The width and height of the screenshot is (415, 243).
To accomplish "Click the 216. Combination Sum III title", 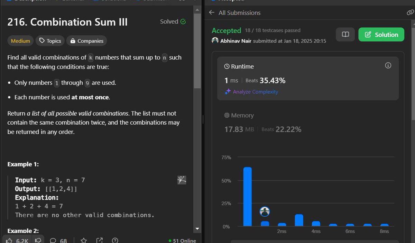I will pos(67,22).
